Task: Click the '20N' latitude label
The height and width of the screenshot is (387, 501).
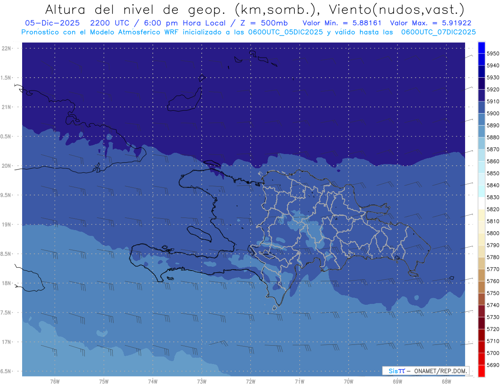Action: pyautogui.click(x=6, y=166)
